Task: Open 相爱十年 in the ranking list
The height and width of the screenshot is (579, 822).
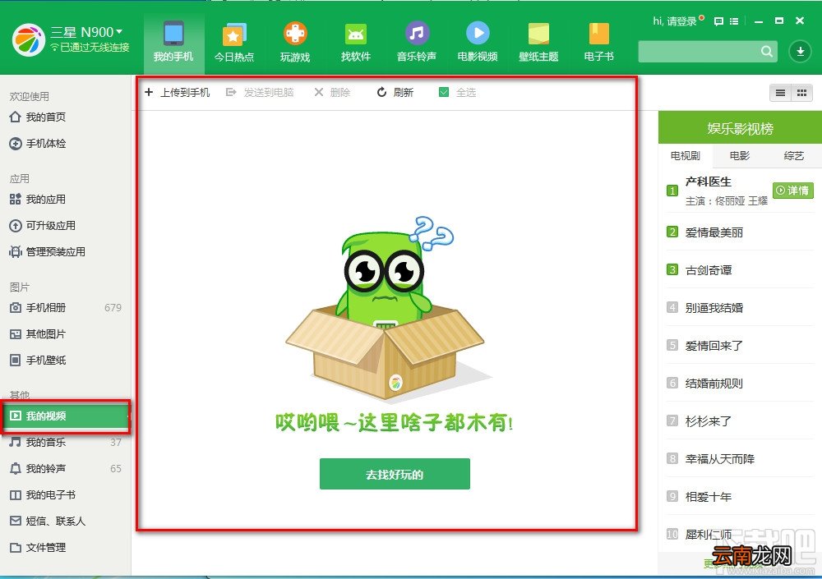Action: coord(709,496)
